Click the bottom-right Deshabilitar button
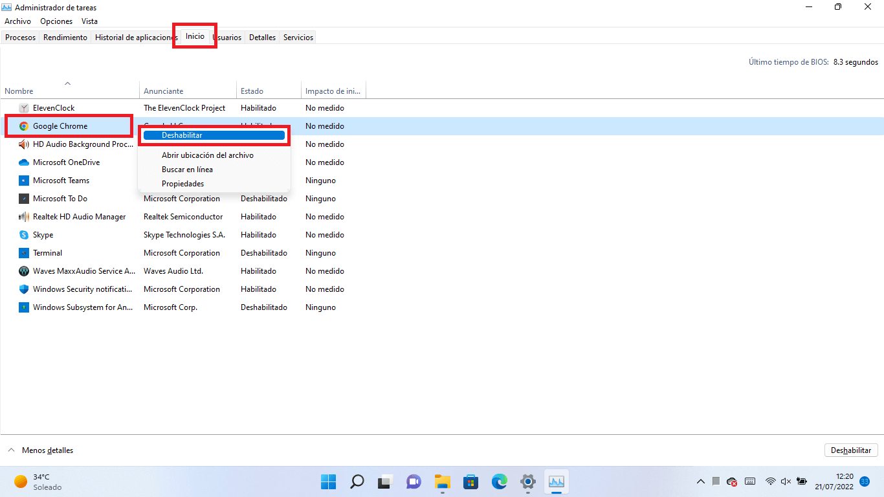Screen dimensions: 884x497 point(851,450)
